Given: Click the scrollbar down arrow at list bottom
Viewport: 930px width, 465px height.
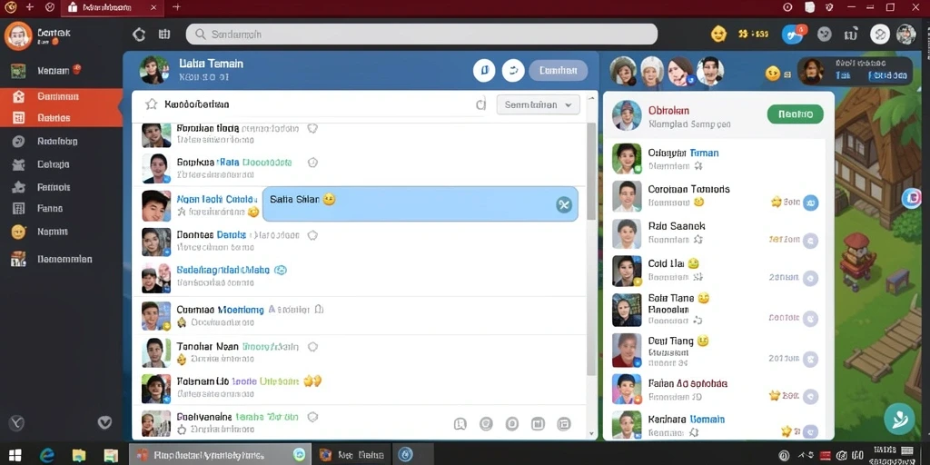Looking at the screenshot, I should [x=591, y=434].
